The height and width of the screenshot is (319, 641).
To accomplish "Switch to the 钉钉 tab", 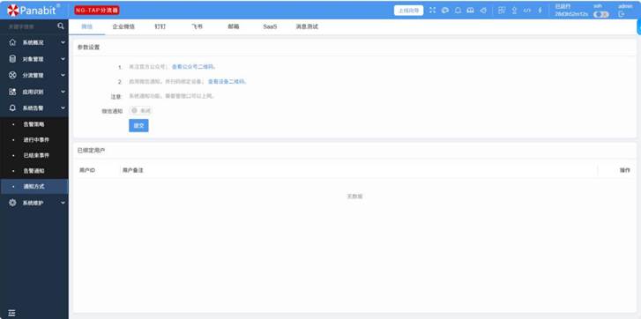I will pyautogui.click(x=160, y=26).
